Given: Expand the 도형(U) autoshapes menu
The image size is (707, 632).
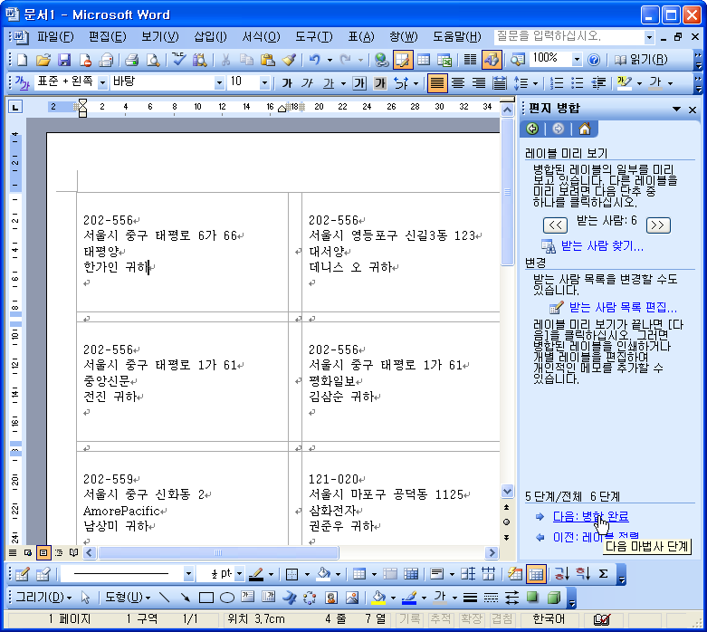Looking at the screenshot, I should click(127, 598).
